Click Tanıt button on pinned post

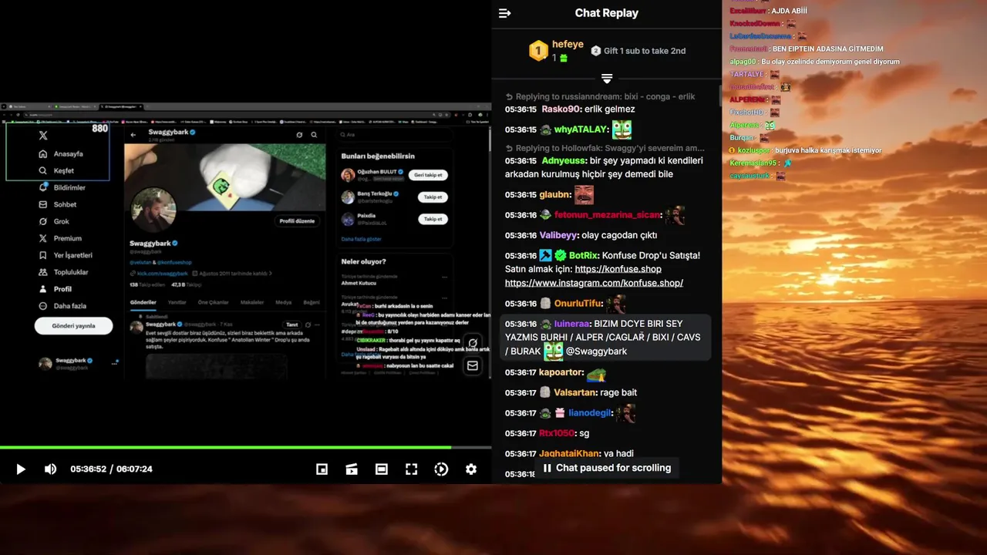[x=291, y=325]
